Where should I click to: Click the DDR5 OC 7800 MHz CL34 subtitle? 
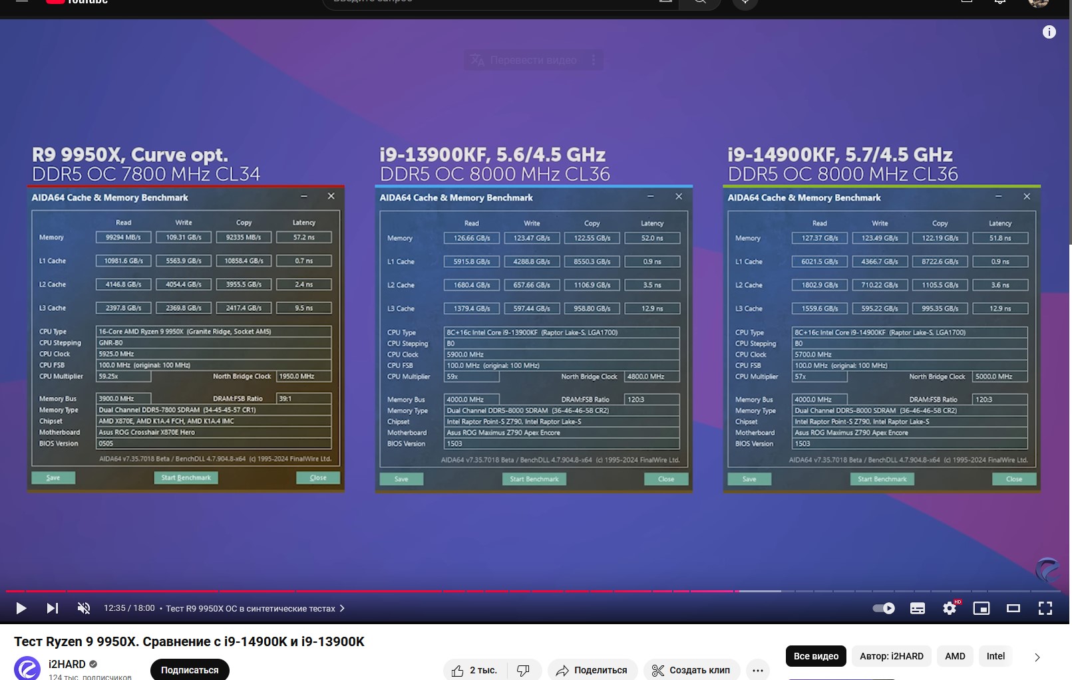[146, 174]
